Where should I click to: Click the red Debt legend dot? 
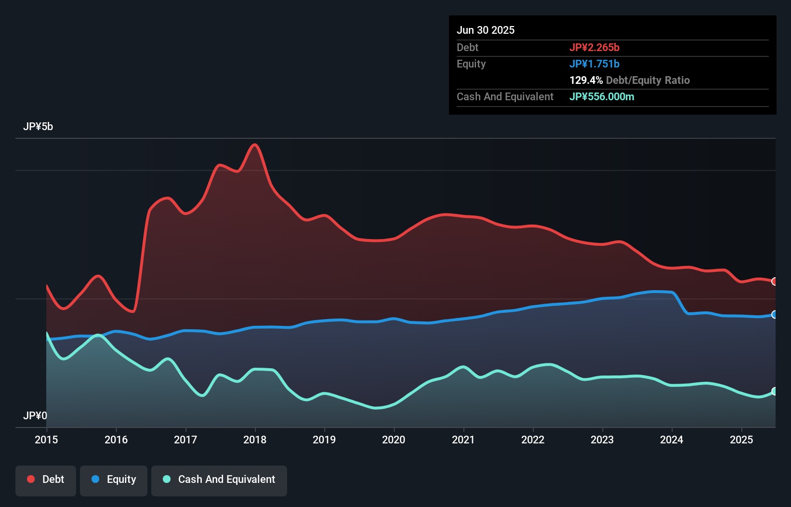30,479
